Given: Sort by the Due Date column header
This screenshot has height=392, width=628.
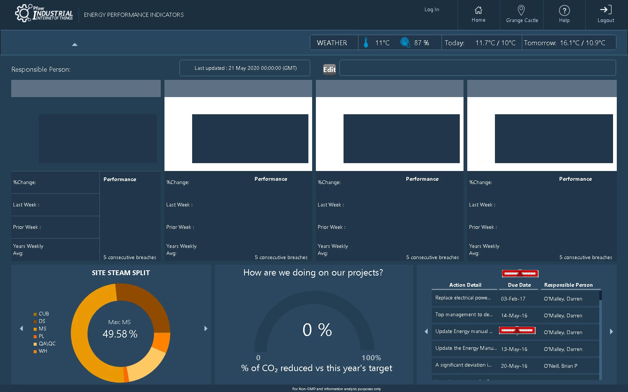Looking at the screenshot, I should [x=519, y=285].
